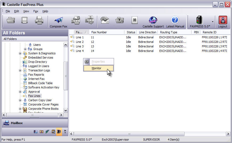Select Software Activation Key

(x=44, y=87)
